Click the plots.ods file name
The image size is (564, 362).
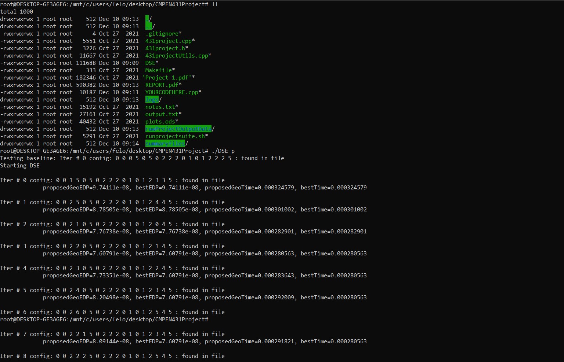[160, 122]
